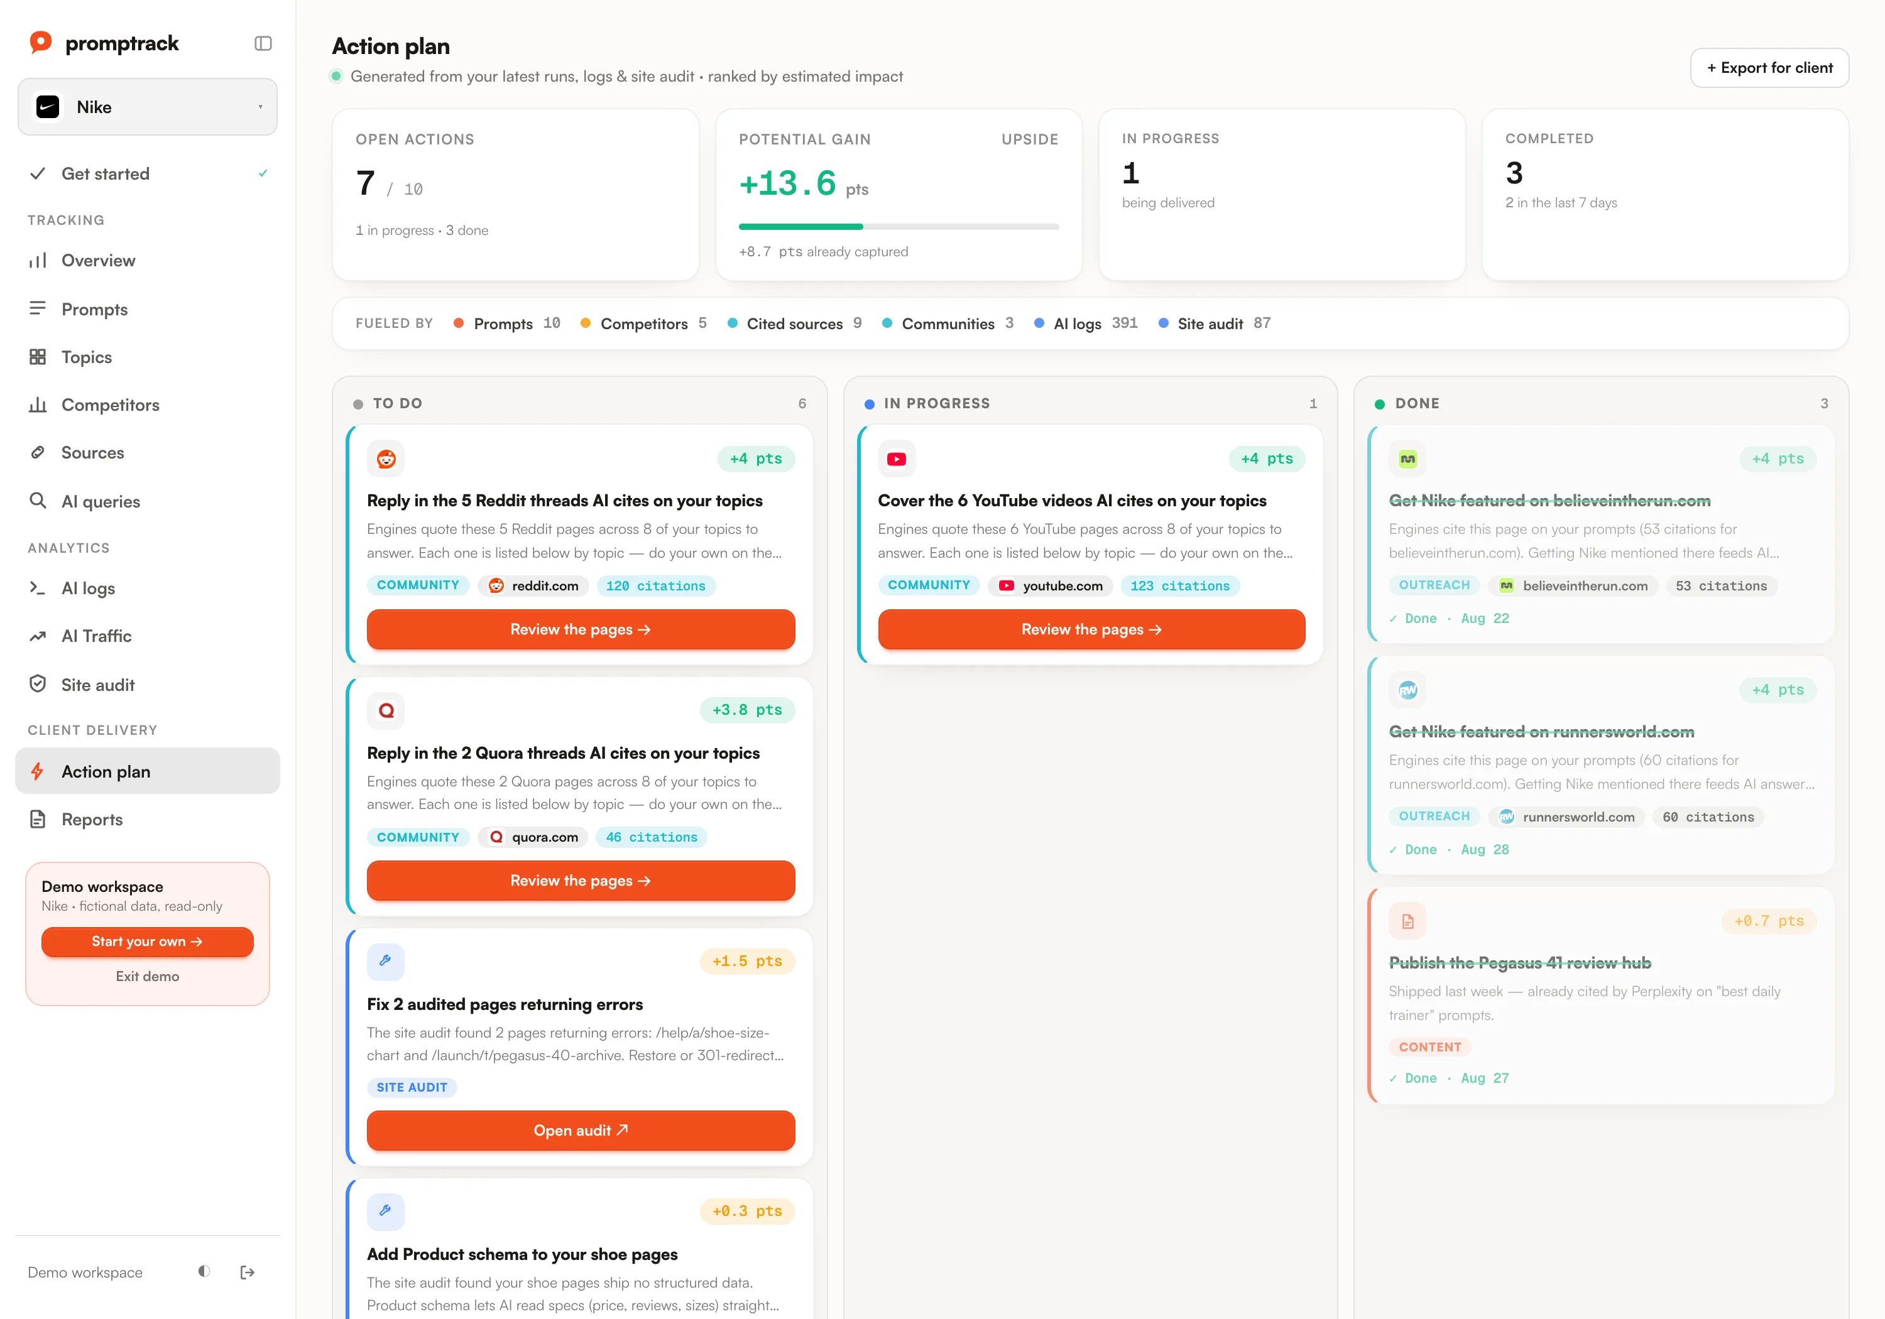1885x1319 pixels.
Task: Navigate to Competitors page
Action: point(148,404)
